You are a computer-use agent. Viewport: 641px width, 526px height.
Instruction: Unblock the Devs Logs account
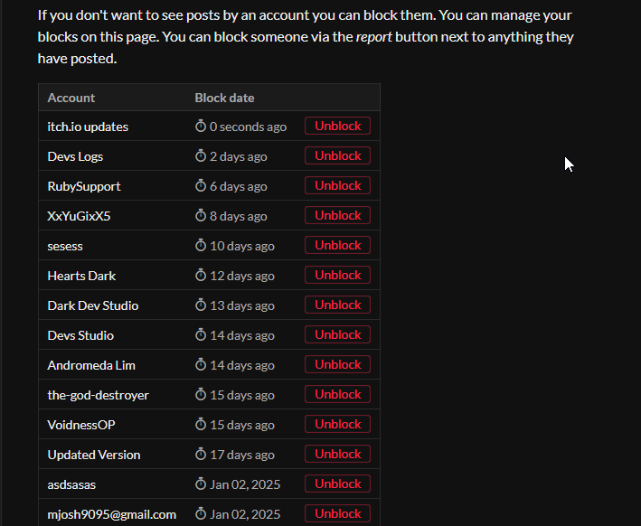[x=337, y=156]
